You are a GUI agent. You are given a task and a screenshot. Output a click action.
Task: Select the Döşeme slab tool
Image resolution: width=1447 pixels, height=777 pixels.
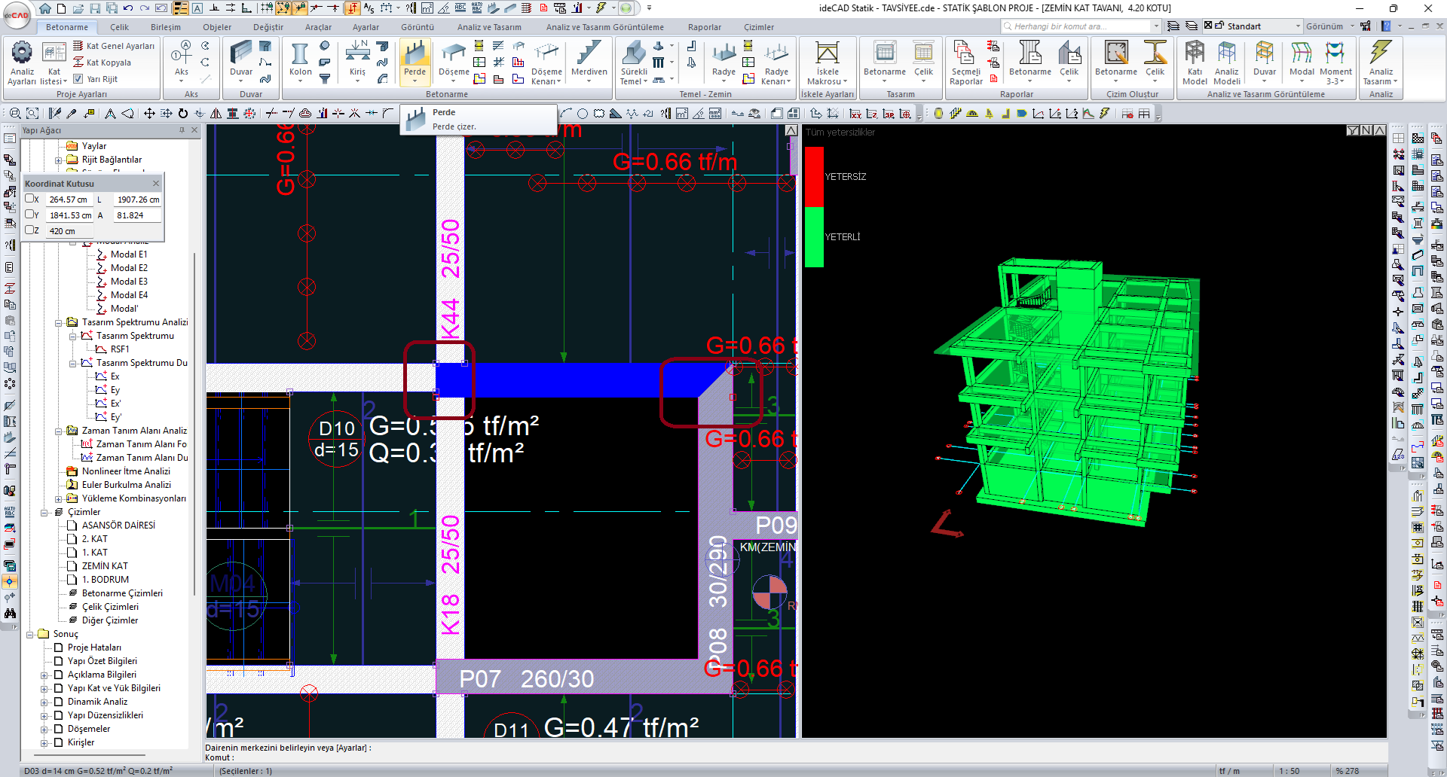(x=454, y=60)
